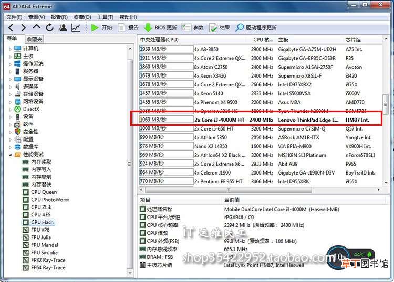Screen dimensions: 394x282
Task: Go forward with the right arrow icon
Action: (23, 28)
